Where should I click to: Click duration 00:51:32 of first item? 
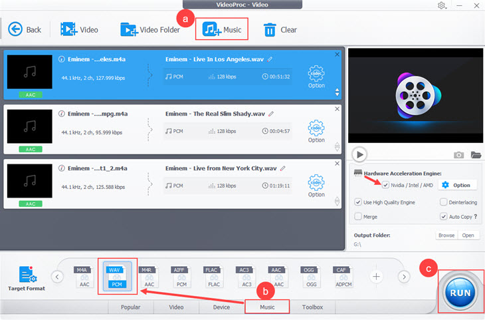tap(276, 77)
